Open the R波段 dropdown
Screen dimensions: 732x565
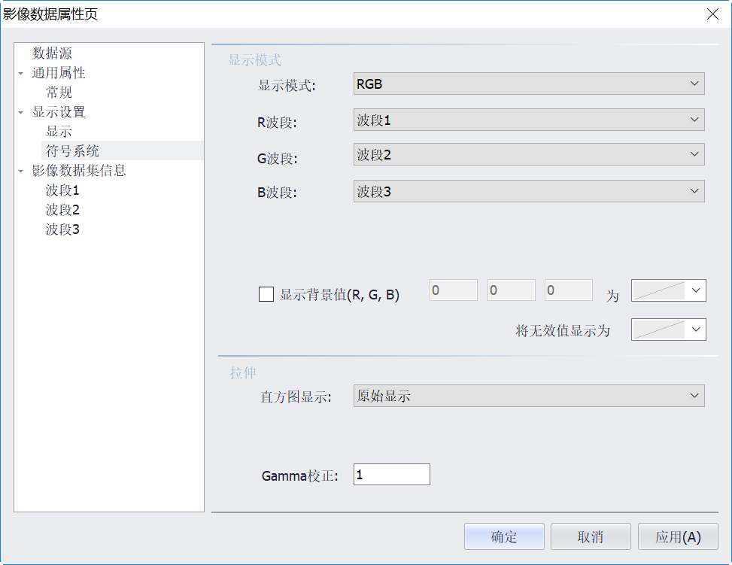528,120
